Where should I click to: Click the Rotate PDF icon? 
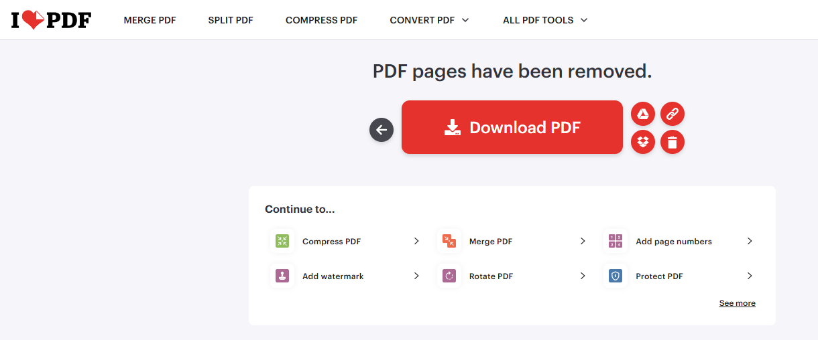(449, 276)
